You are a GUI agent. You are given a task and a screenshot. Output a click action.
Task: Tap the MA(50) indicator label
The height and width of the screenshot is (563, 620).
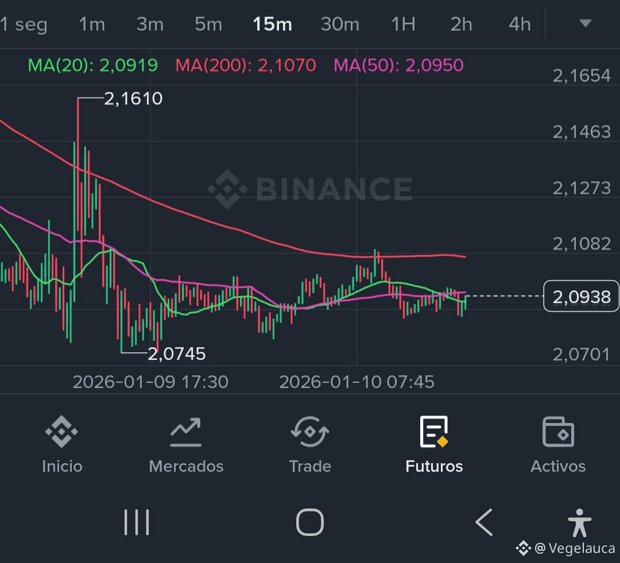[x=398, y=65]
